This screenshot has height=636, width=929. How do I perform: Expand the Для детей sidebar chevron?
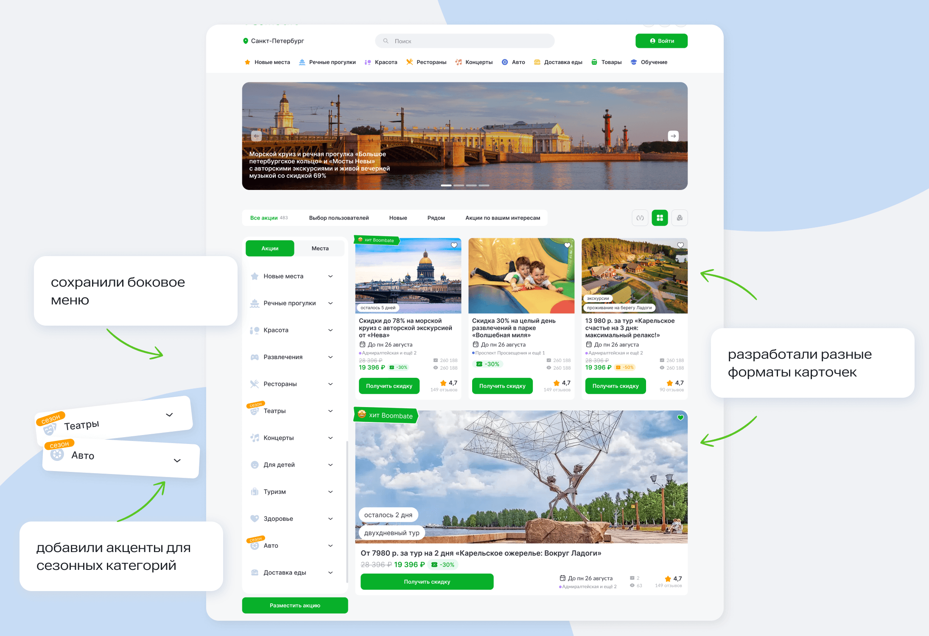[x=330, y=465]
